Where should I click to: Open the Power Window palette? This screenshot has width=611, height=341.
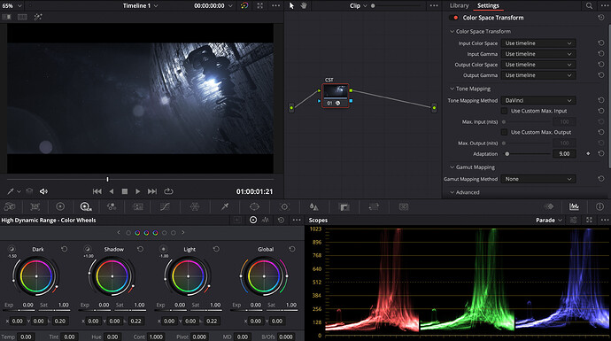[x=254, y=206]
